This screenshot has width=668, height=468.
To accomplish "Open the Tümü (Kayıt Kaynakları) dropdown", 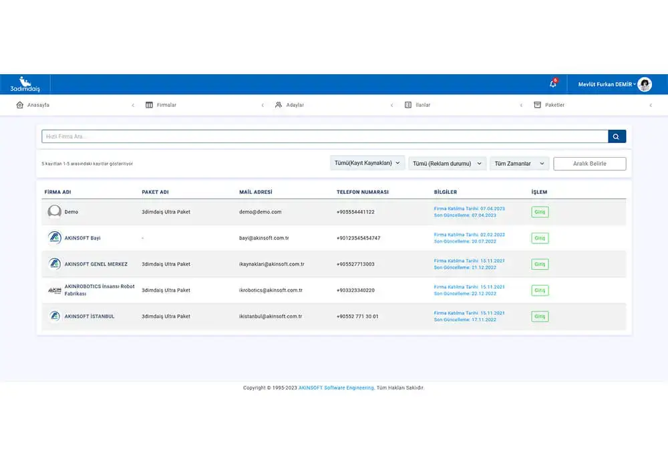I will coord(367,163).
